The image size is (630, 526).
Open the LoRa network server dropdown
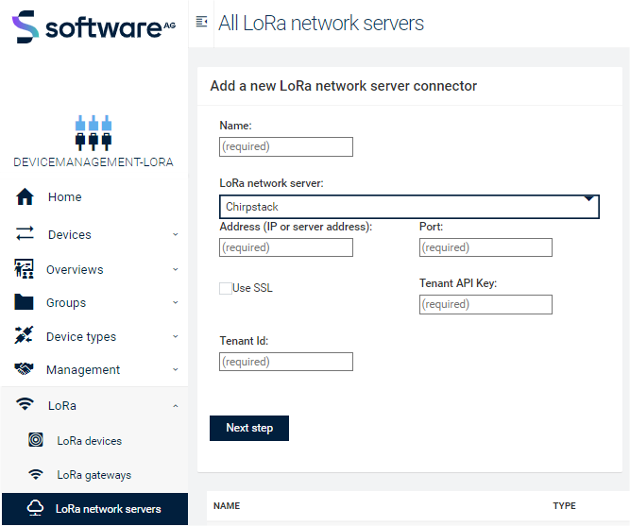pyautogui.click(x=409, y=206)
